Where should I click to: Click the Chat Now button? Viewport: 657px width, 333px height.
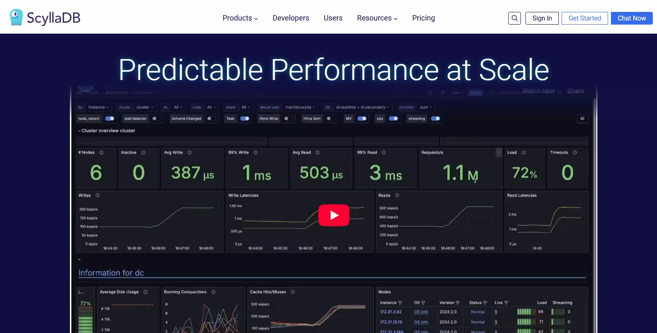(x=632, y=18)
